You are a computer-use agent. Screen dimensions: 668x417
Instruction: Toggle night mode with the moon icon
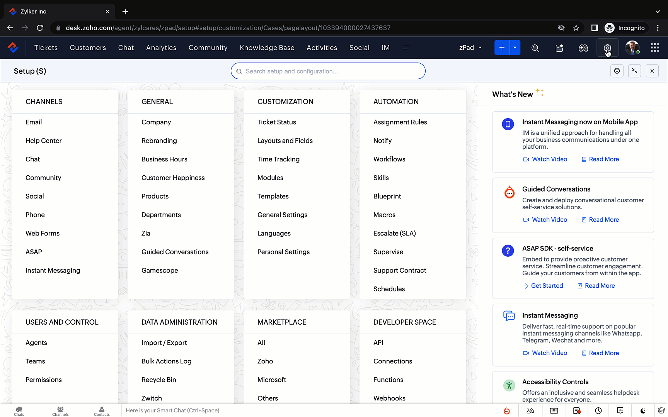[643, 410]
